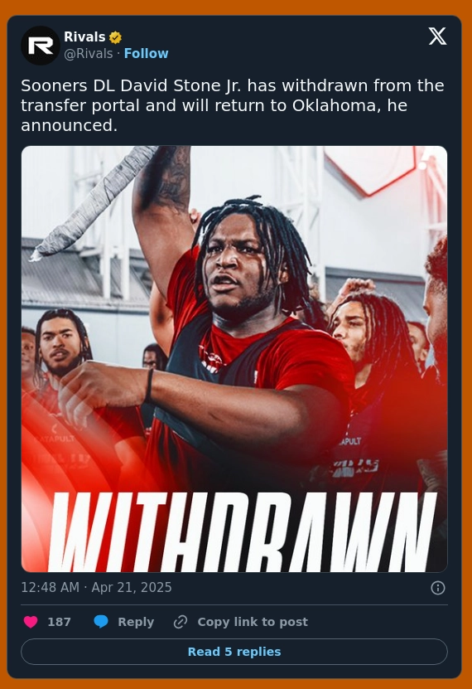The height and width of the screenshot is (689, 472).
Task: Open the David Stone Jr. photo
Action: click(x=234, y=359)
